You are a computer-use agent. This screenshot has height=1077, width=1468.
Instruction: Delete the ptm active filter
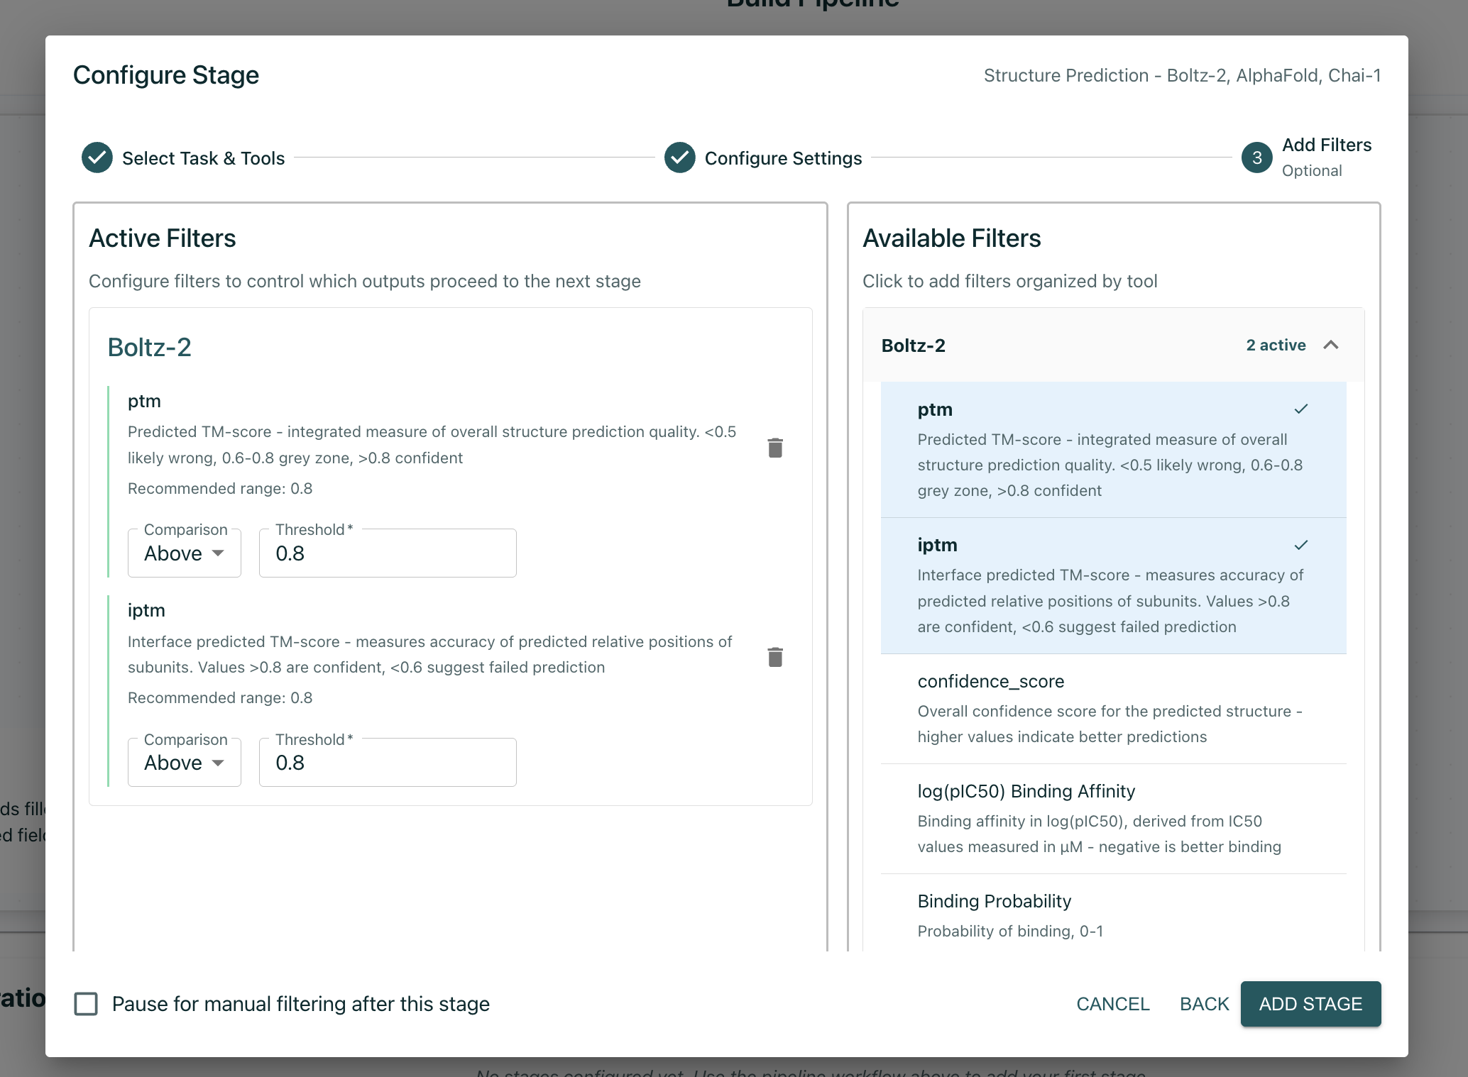[775, 447]
